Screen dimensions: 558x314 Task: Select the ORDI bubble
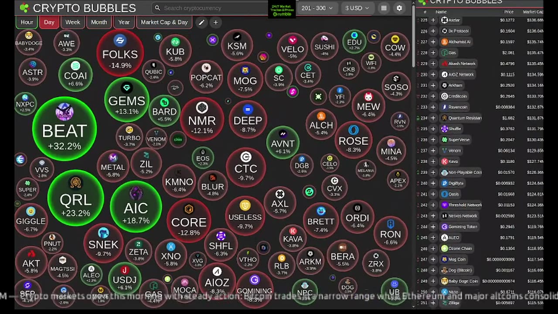357,217
